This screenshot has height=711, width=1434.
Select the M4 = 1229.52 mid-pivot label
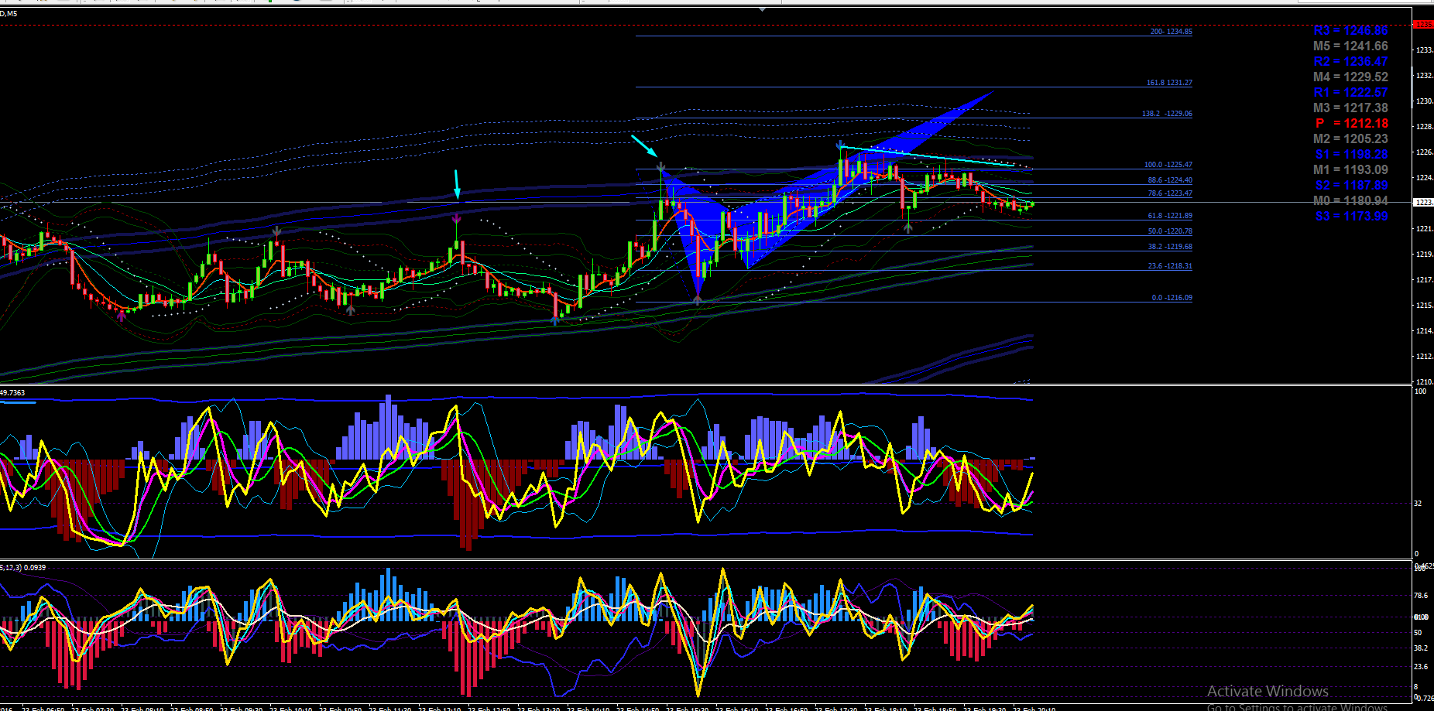pos(1350,77)
